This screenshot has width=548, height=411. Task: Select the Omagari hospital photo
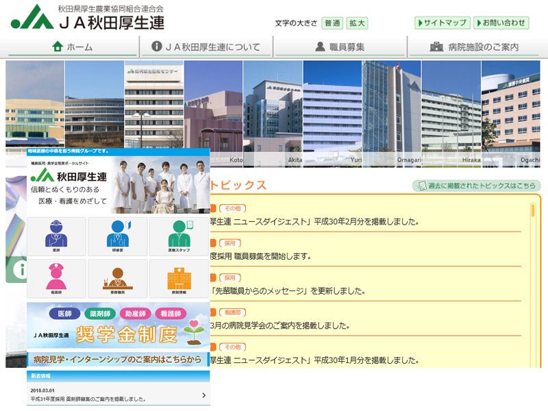coord(392,114)
